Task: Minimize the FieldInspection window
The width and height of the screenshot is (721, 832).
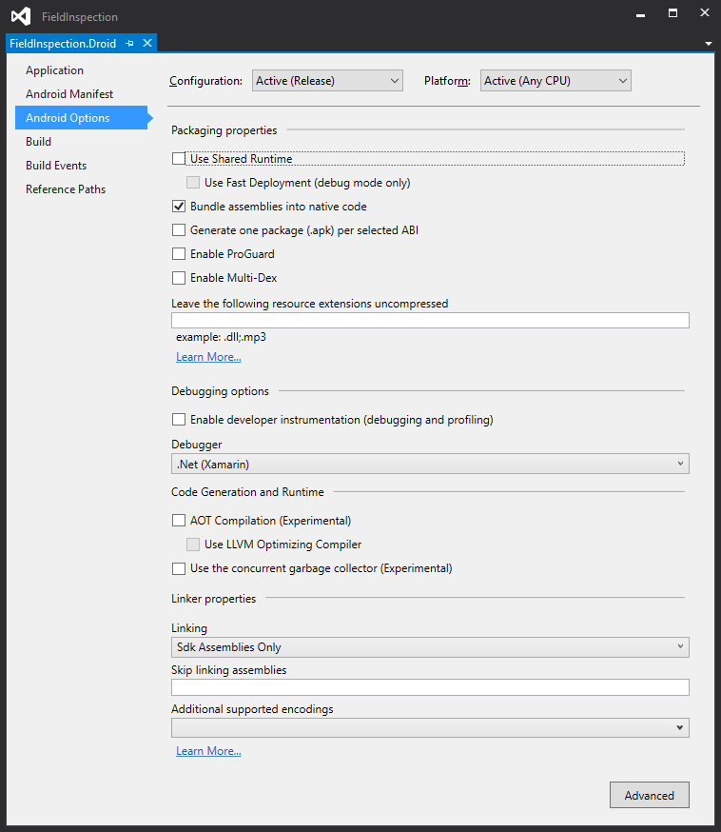Action: click(x=640, y=15)
